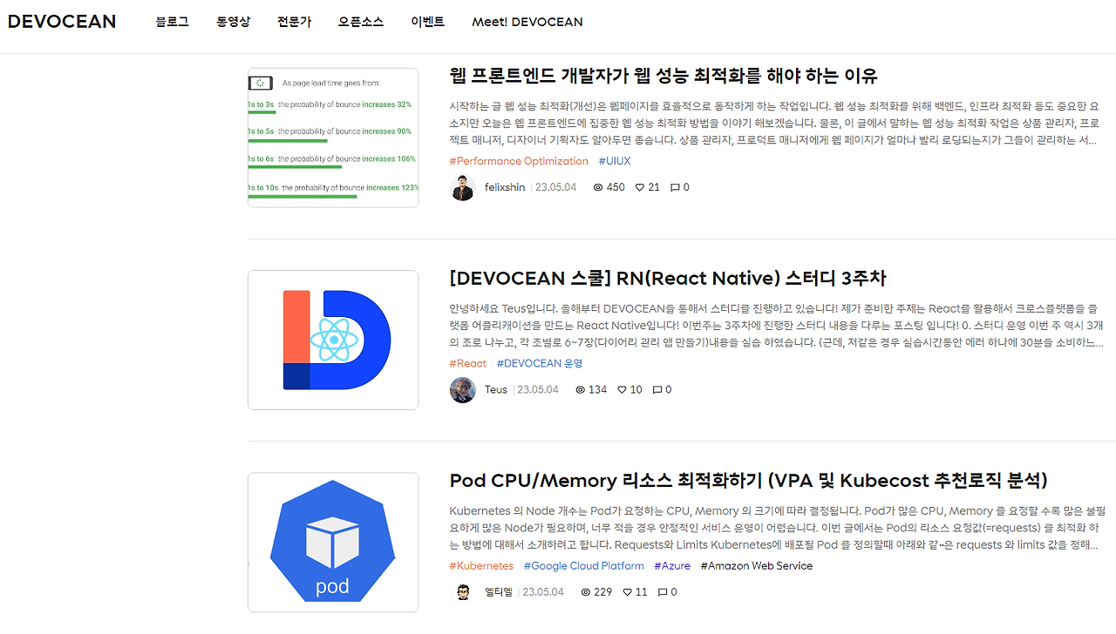1116x634 pixels.
Task: Open the React Native study thumbnail
Action: coord(333,340)
